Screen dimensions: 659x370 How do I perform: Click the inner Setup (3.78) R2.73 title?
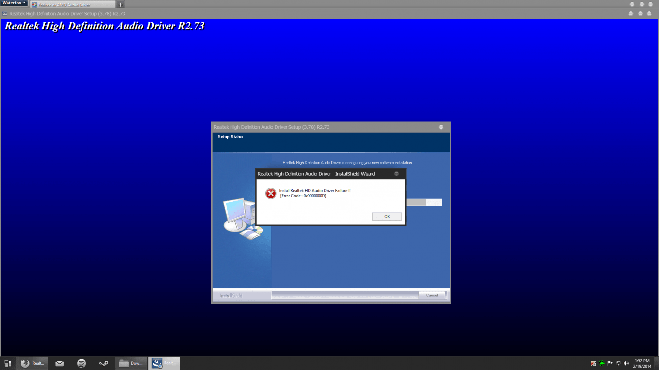click(x=272, y=127)
